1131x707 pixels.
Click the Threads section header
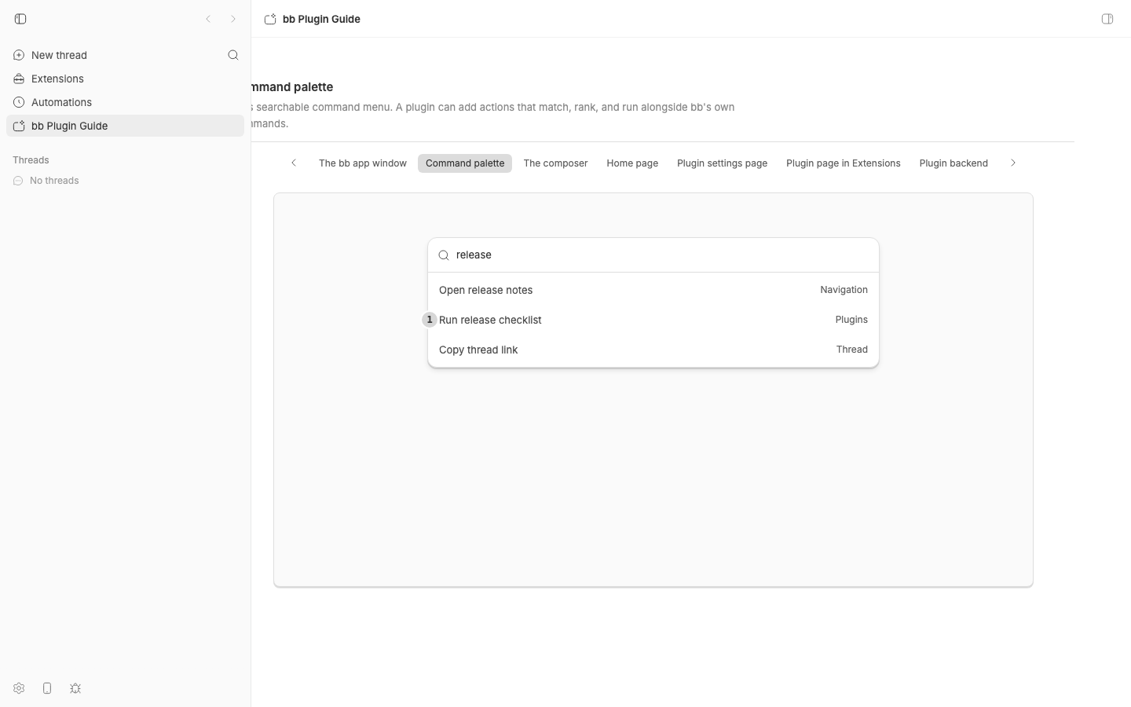(31, 160)
